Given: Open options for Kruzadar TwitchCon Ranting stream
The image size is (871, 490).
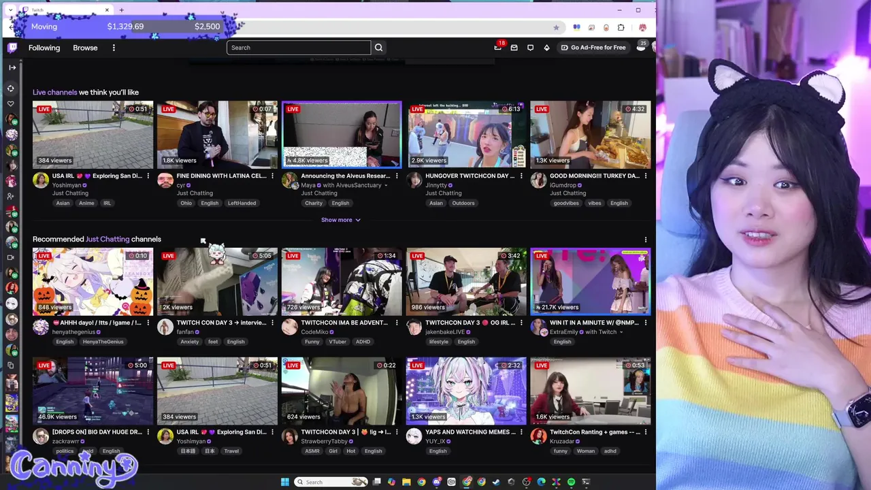Looking at the screenshot, I should click(x=646, y=432).
